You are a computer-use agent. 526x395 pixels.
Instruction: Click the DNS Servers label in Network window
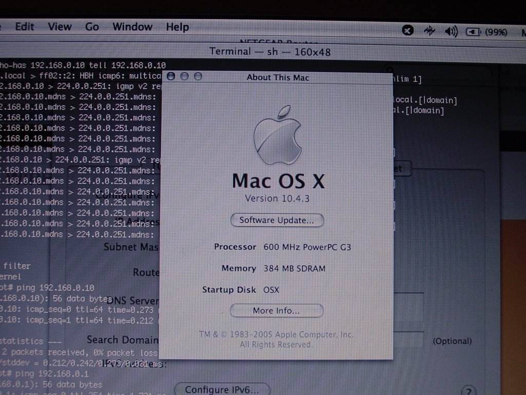(133, 300)
